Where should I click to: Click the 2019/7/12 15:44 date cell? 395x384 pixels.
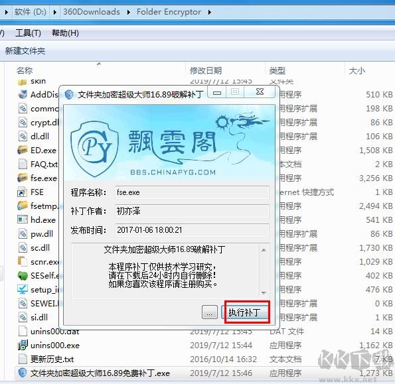(x=221, y=346)
